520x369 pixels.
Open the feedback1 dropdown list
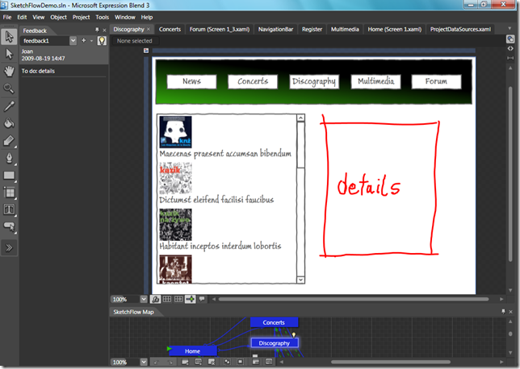[73, 40]
